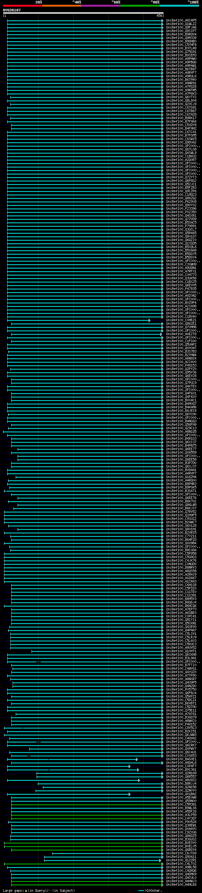
Task: Select the UniRef100_A7PDZ8 entry
Action: 181,87
